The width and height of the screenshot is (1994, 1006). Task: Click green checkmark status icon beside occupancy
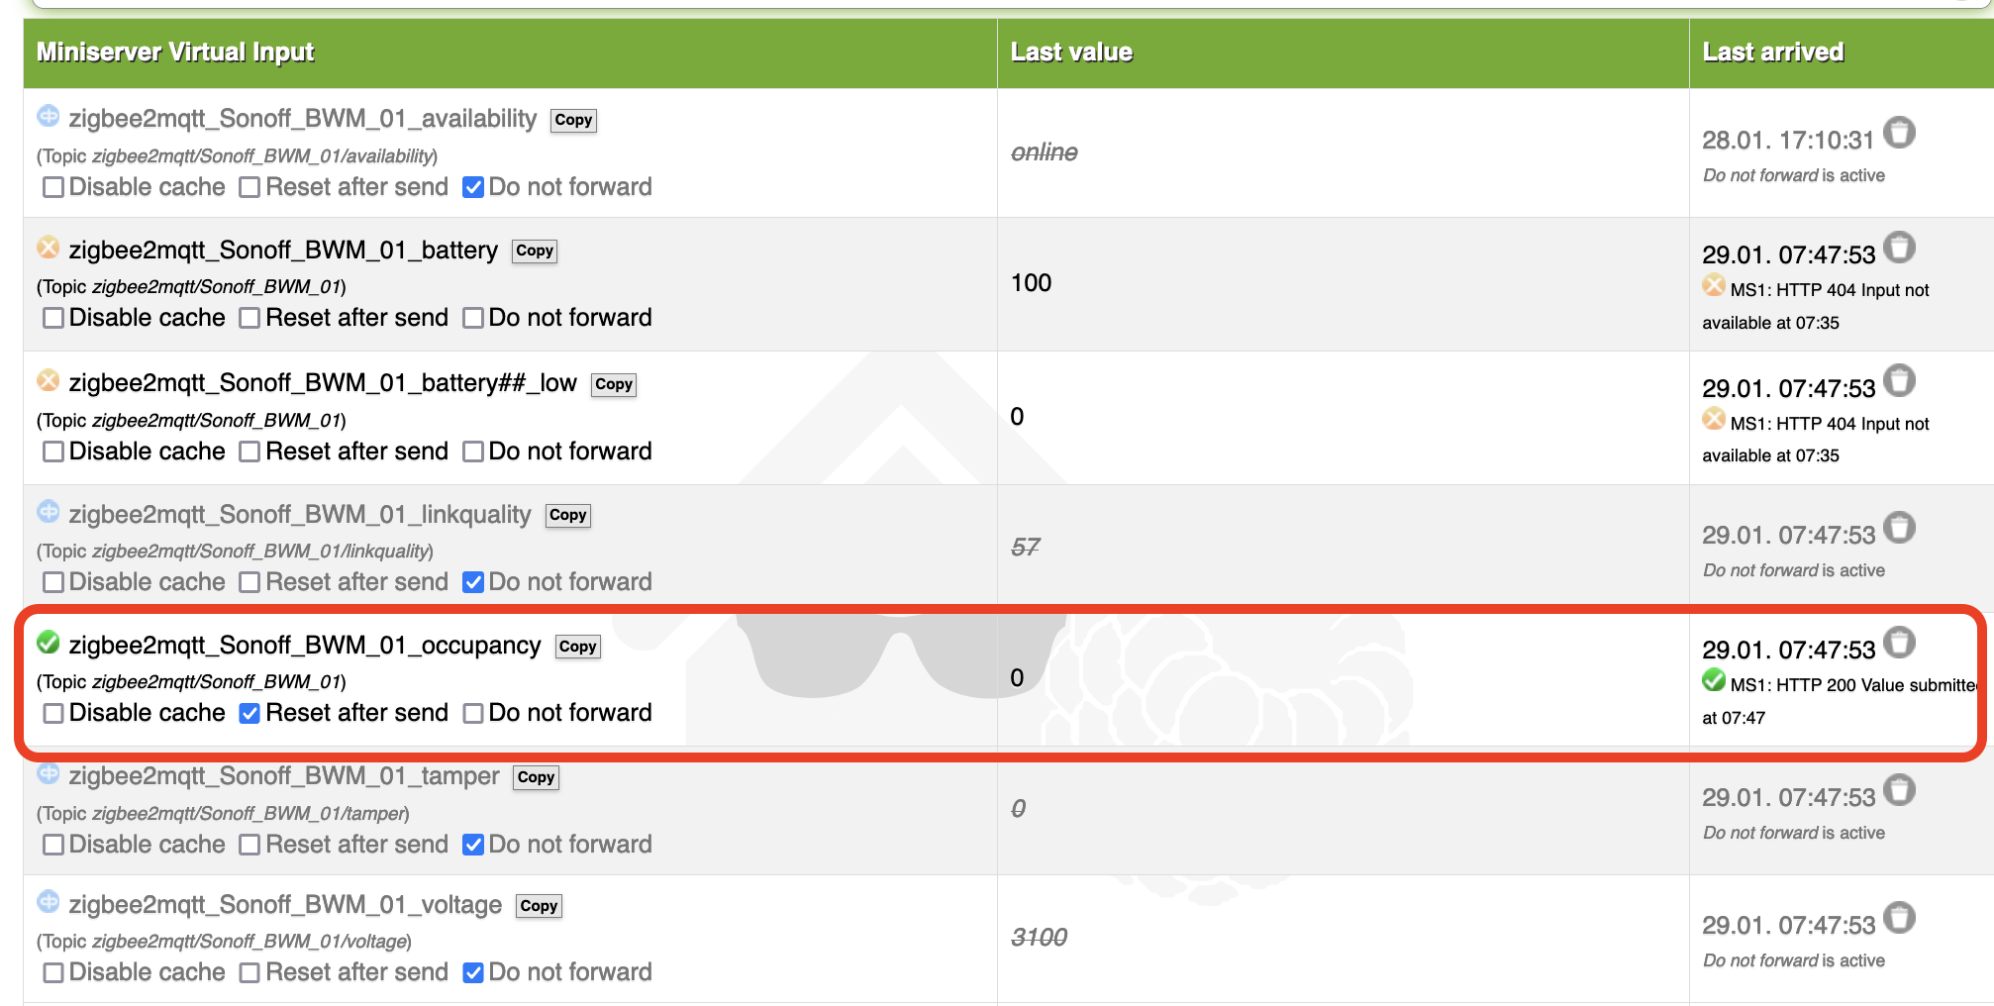pyautogui.click(x=48, y=643)
